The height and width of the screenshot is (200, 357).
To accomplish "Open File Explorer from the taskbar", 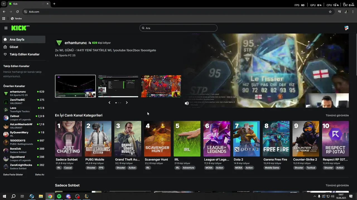I will tap(41, 196).
